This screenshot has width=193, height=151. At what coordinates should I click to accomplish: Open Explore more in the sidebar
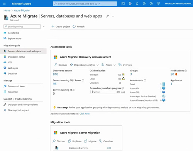(15, 38)
